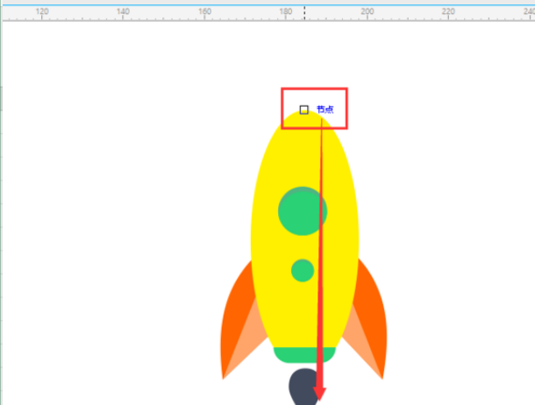Click the blue 节点 label

pos(325,110)
